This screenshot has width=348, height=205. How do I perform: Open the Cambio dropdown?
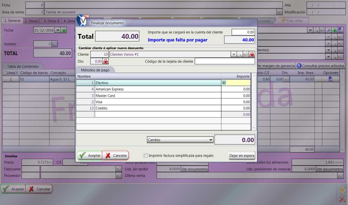pyautogui.click(x=210, y=140)
